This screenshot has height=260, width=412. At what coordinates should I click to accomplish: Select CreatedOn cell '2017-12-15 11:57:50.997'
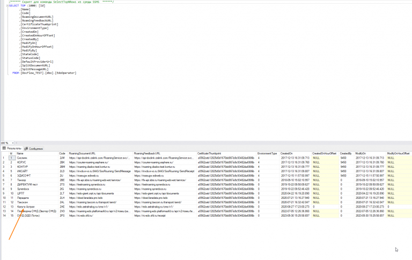(x=296, y=176)
